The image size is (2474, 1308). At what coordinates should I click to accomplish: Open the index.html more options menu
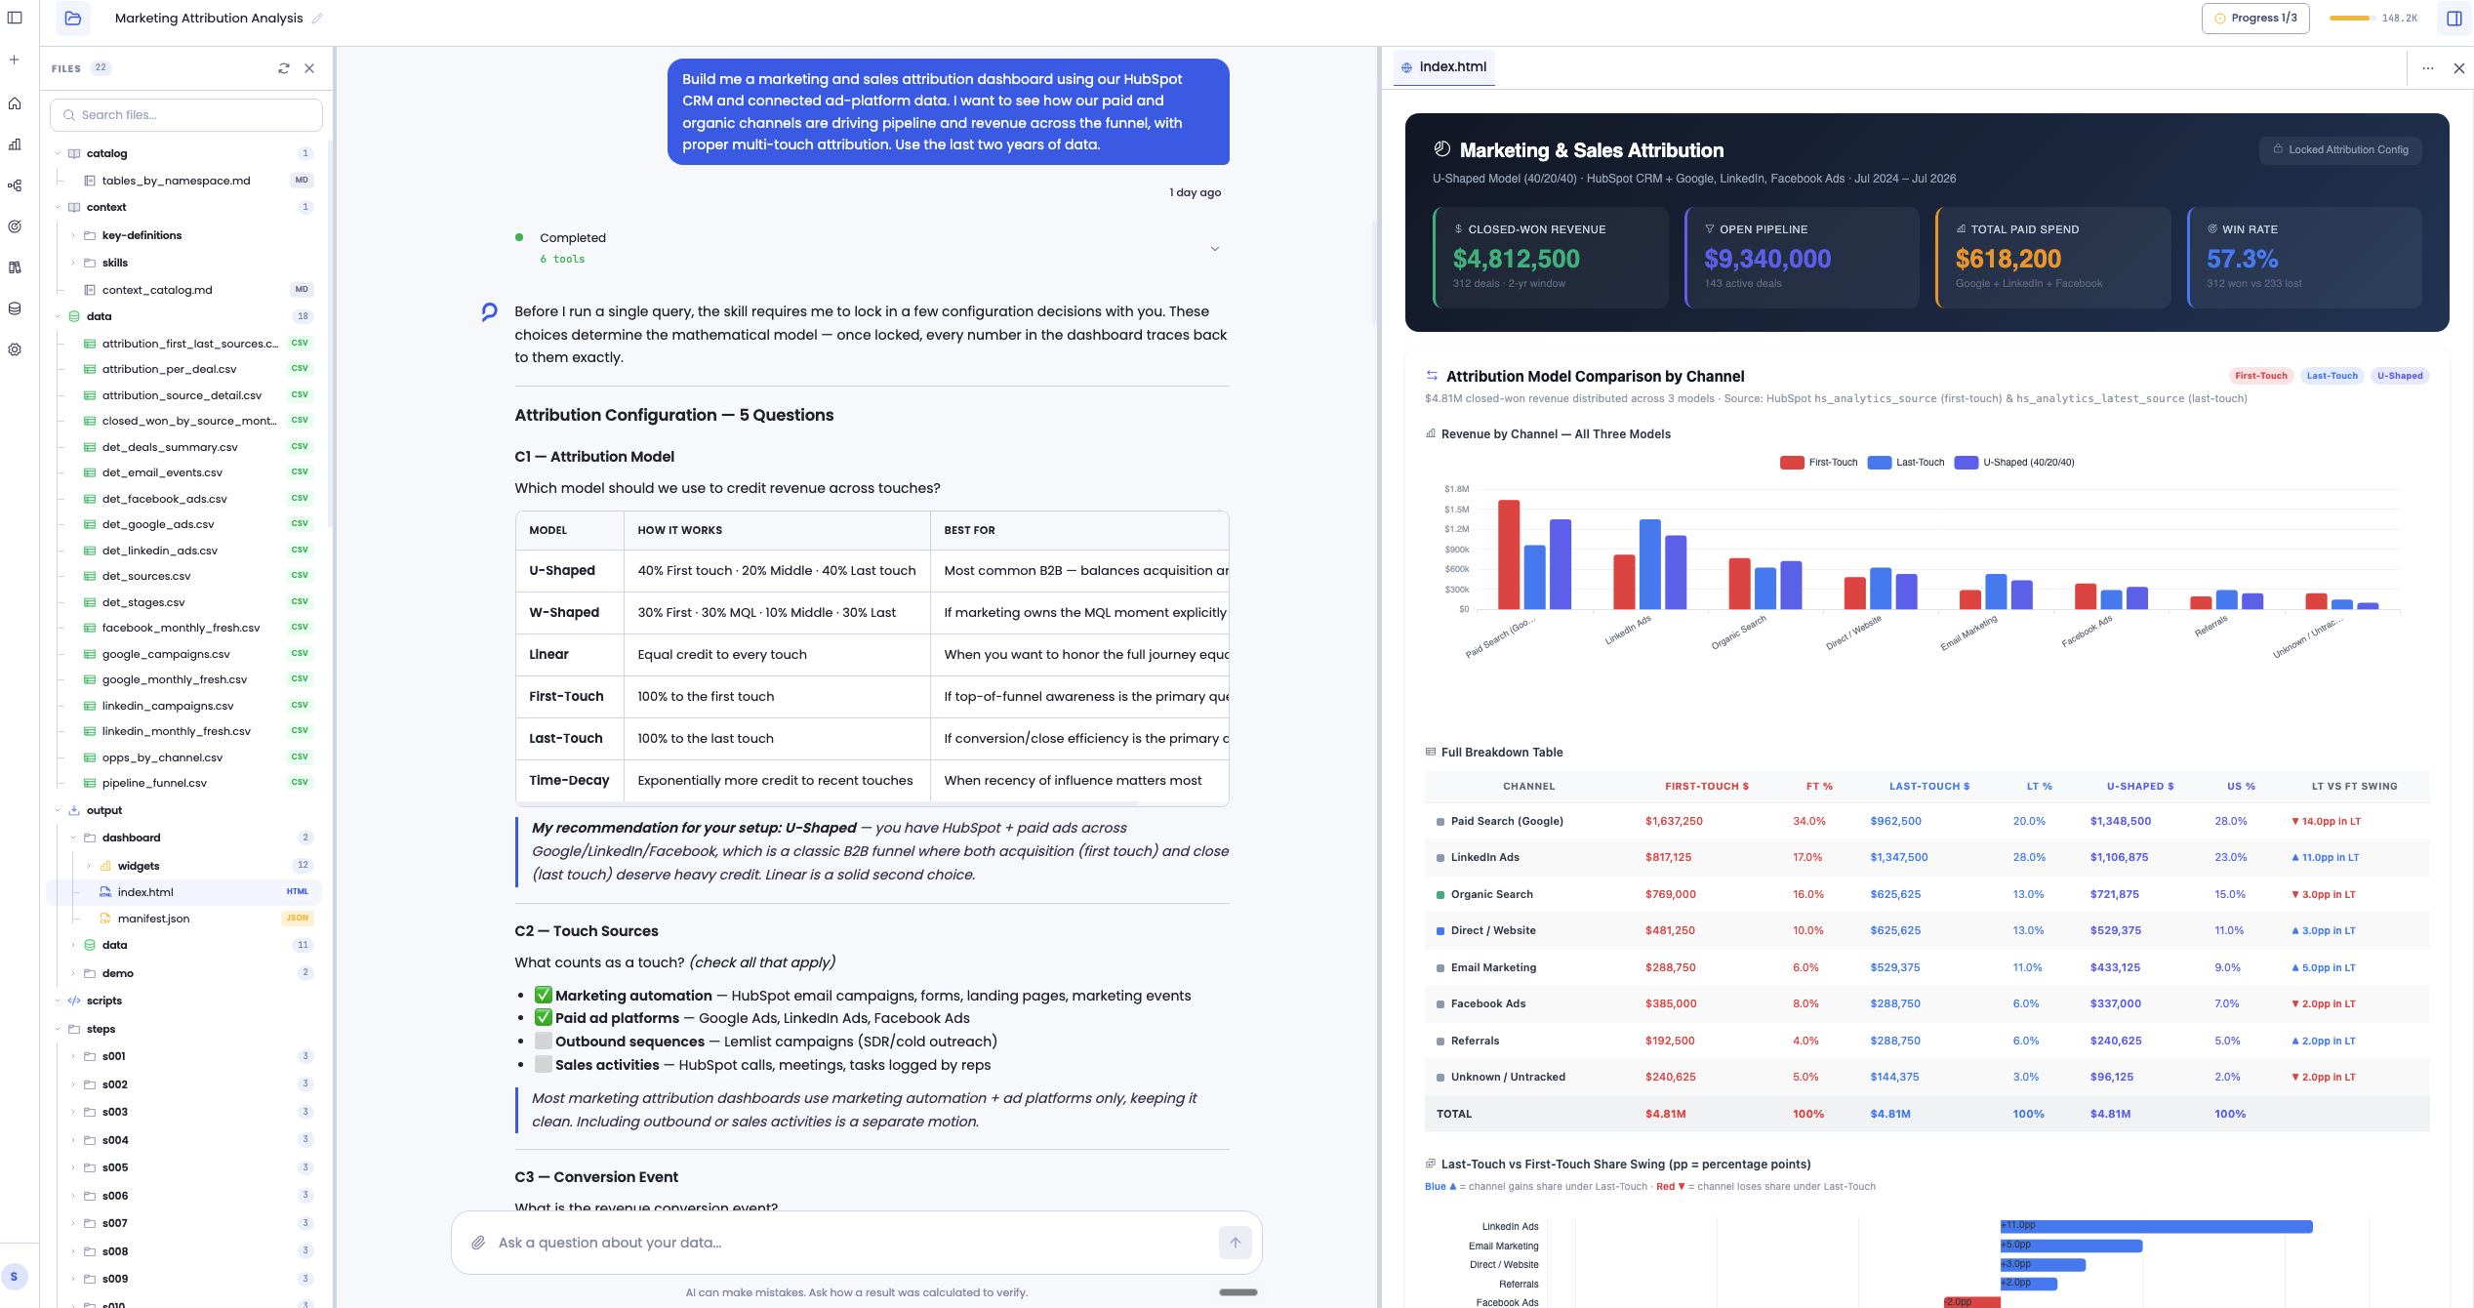tap(2428, 68)
